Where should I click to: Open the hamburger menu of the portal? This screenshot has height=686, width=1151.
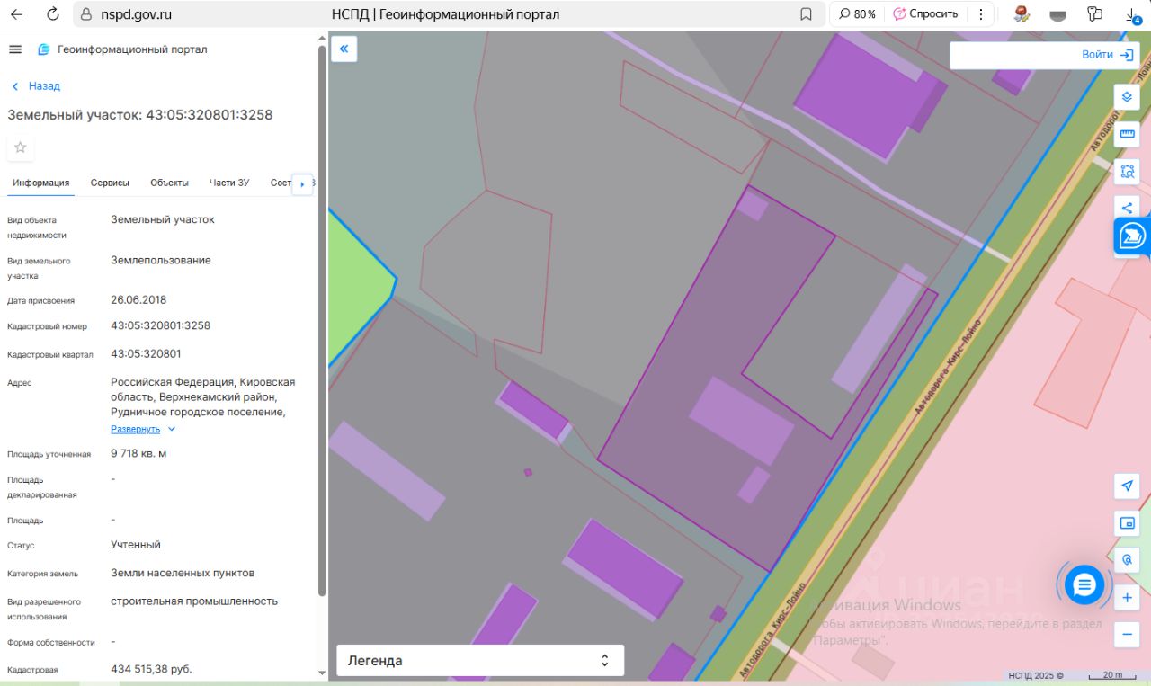15,49
